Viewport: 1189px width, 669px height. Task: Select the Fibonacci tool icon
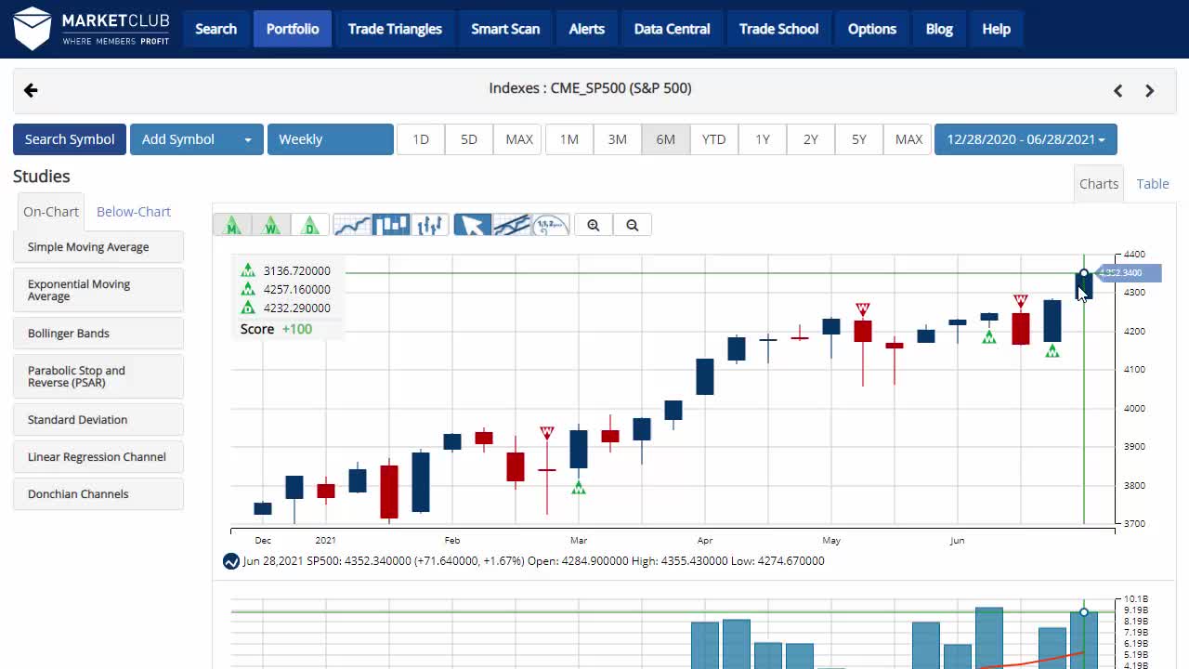tap(550, 225)
